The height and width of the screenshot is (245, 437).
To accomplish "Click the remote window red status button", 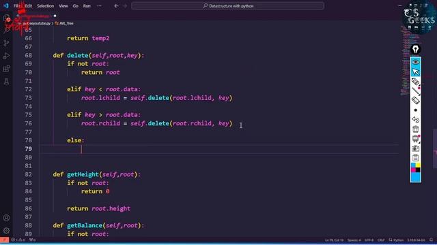I will tap(4, 240).
